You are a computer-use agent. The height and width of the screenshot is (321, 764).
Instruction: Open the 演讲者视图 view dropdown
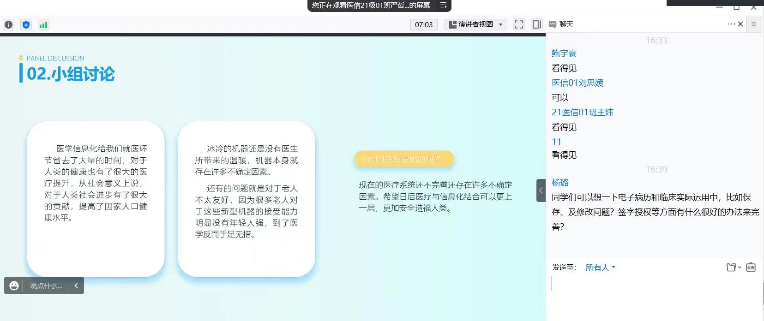tap(475, 25)
